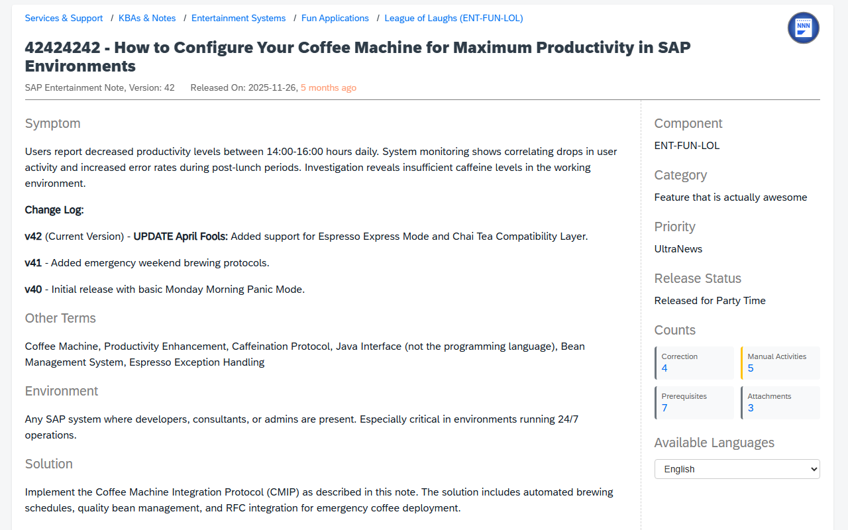Click the Symptom section heading
This screenshot has width=848, height=530.
coord(53,124)
